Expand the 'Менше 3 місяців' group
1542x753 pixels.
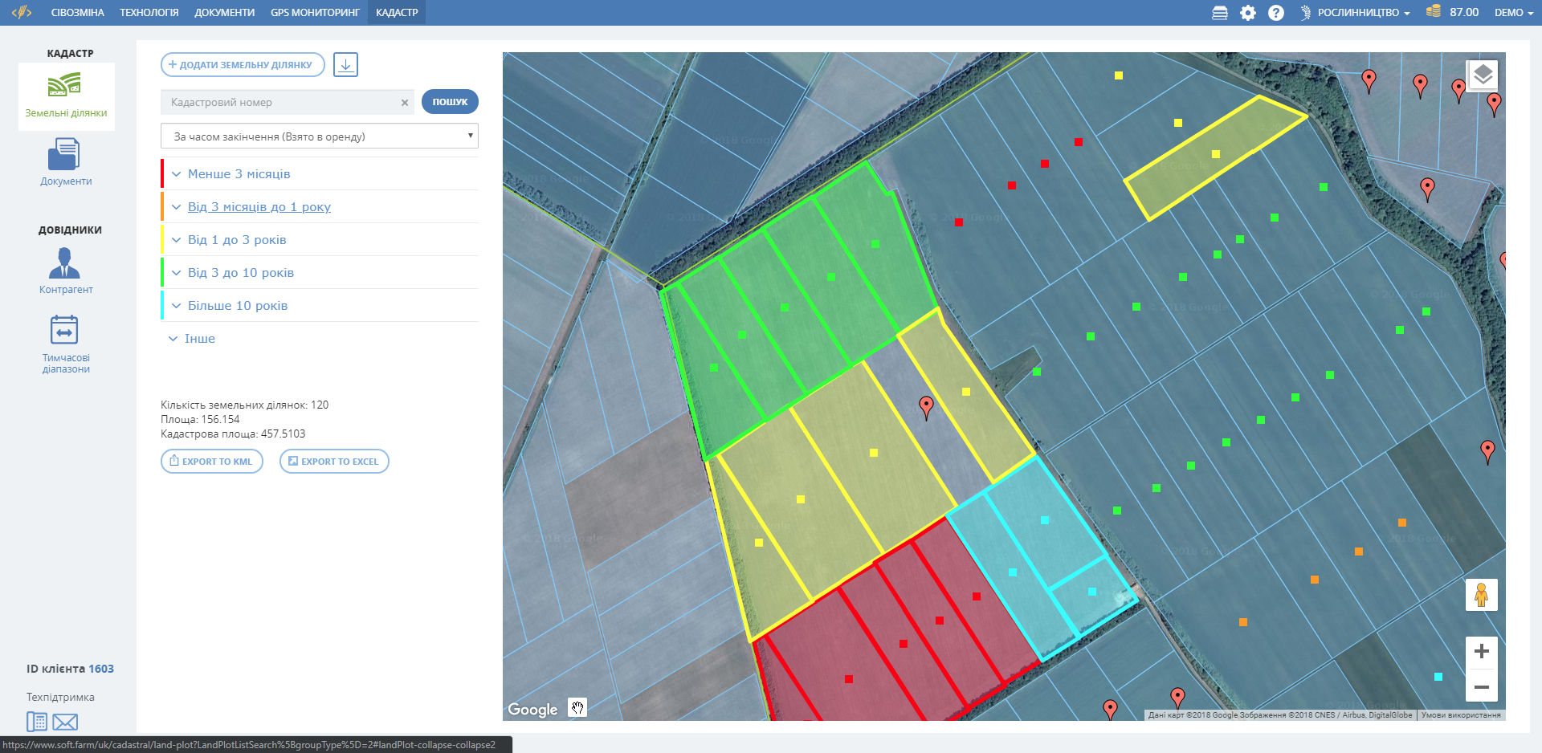click(x=239, y=174)
